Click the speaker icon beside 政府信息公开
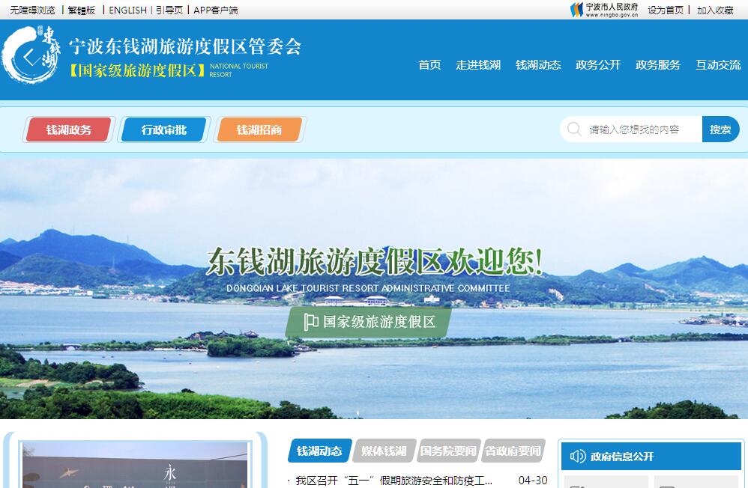The image size is (748, 488). (x=577, y=456)
